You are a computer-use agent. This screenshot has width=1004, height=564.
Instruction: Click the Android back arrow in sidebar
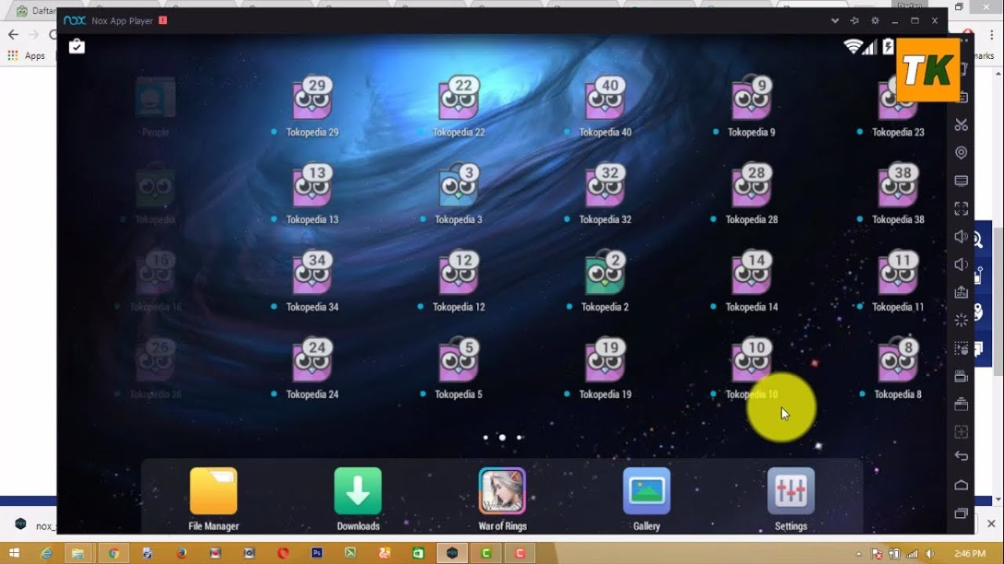pos(961,456)
